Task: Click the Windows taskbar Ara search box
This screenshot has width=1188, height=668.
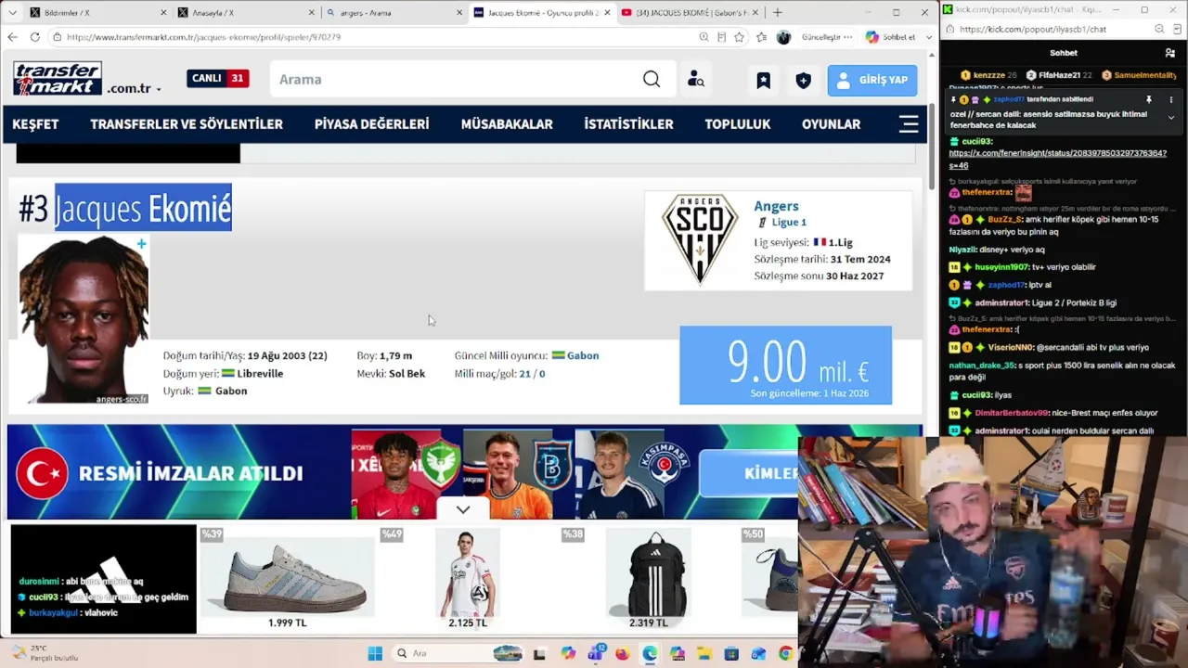Action: pyautogui.click(x=458, y=653)
